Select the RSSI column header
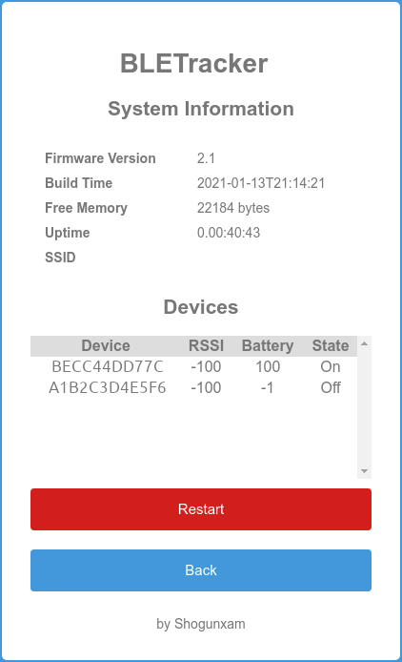Viewport: 402px width, 662px height. 206,345
